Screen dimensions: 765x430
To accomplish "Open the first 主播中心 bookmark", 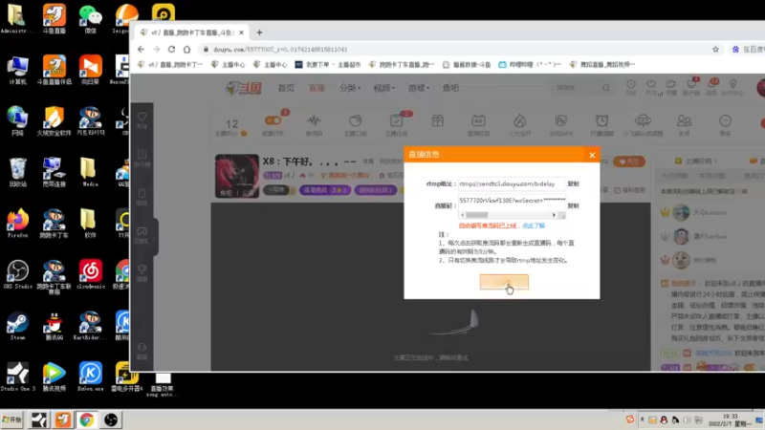I will pos(229,64).
